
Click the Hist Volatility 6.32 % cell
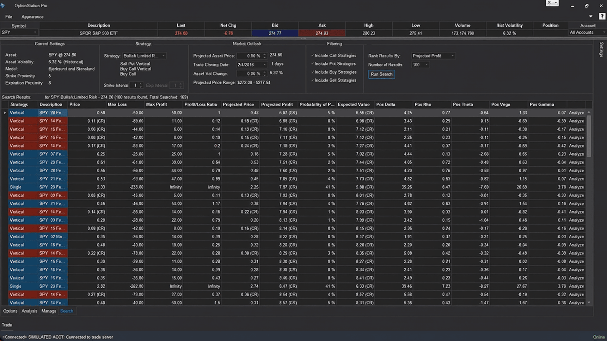(509, 33)
